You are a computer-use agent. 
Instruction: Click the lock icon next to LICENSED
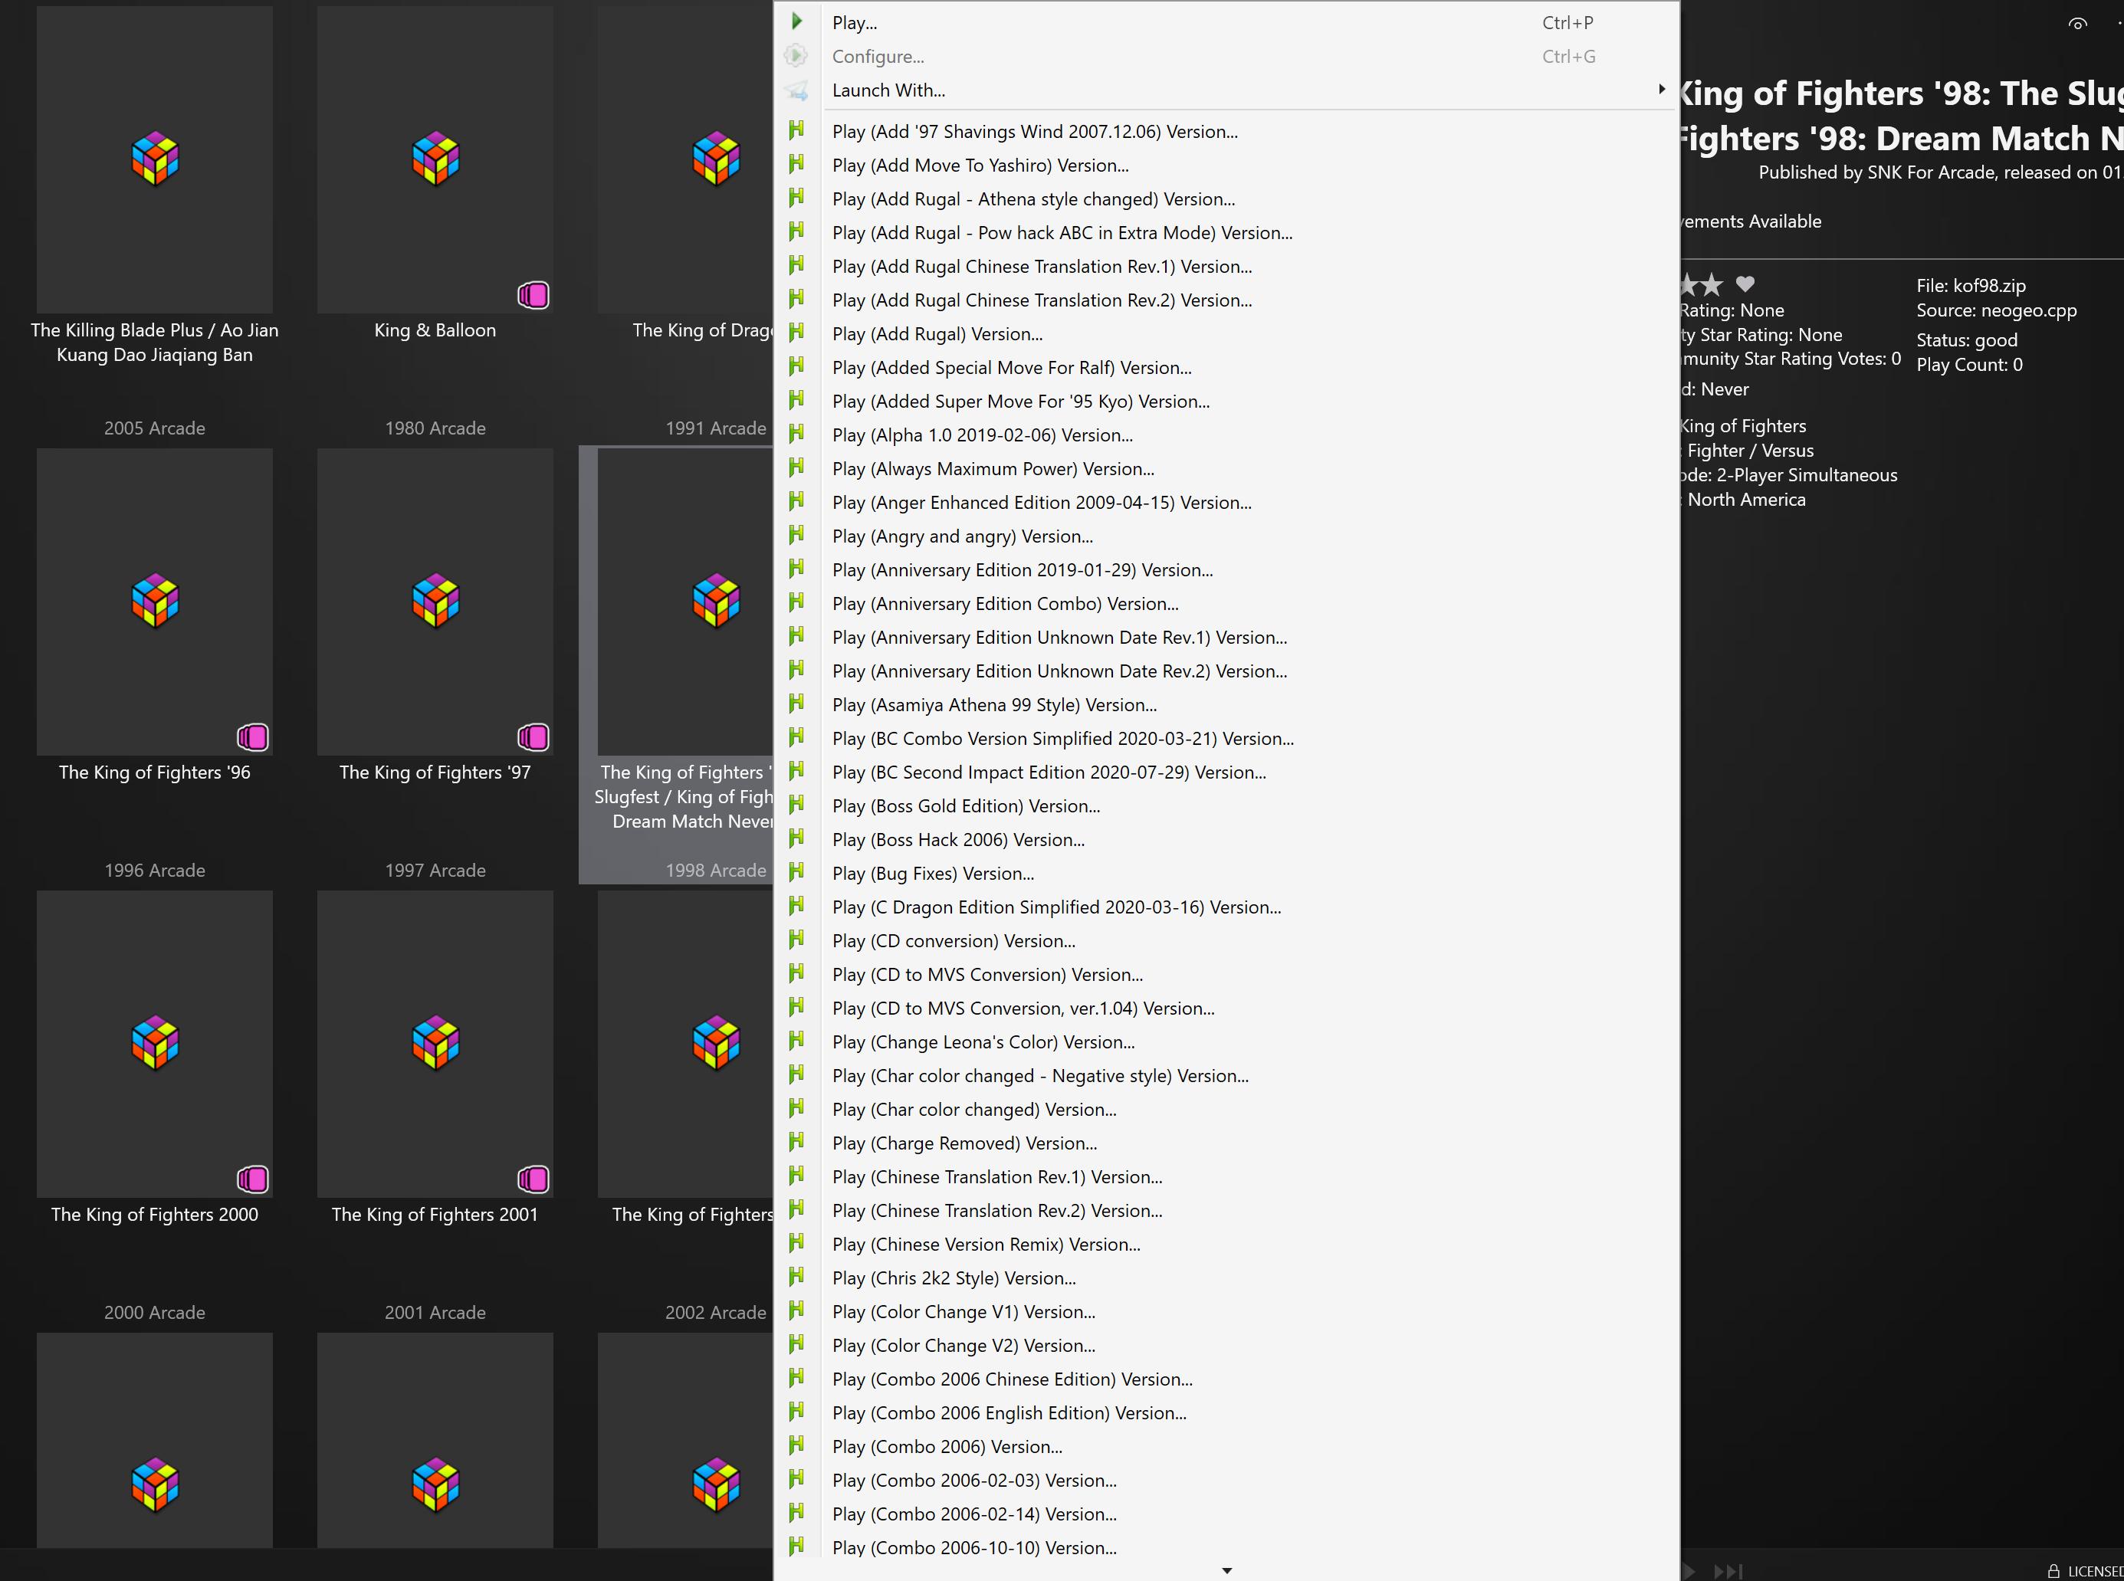(x=2053, y=1570)
